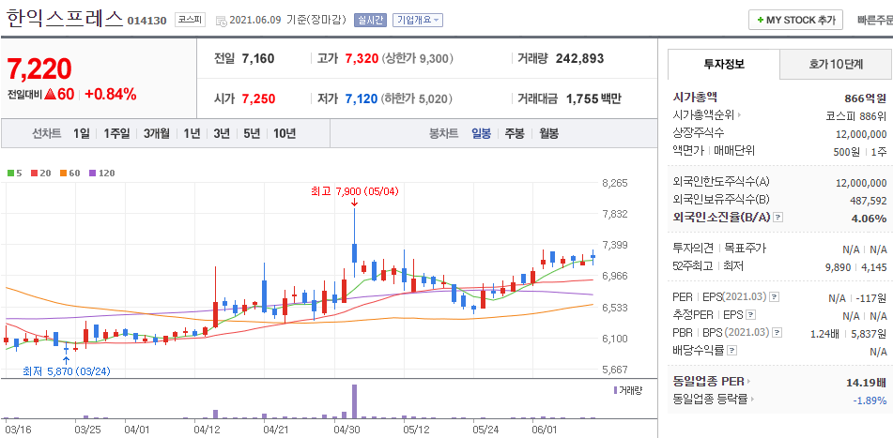Click the 동일업종 PER value 14.19배
Image resolution: width=893 pixels, height=438 pixels.
[x=867, y=383]
